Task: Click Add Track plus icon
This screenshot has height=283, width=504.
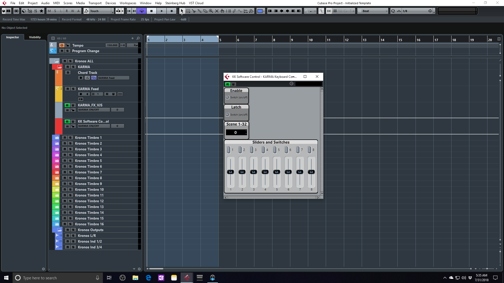Action: pos(133,38)
